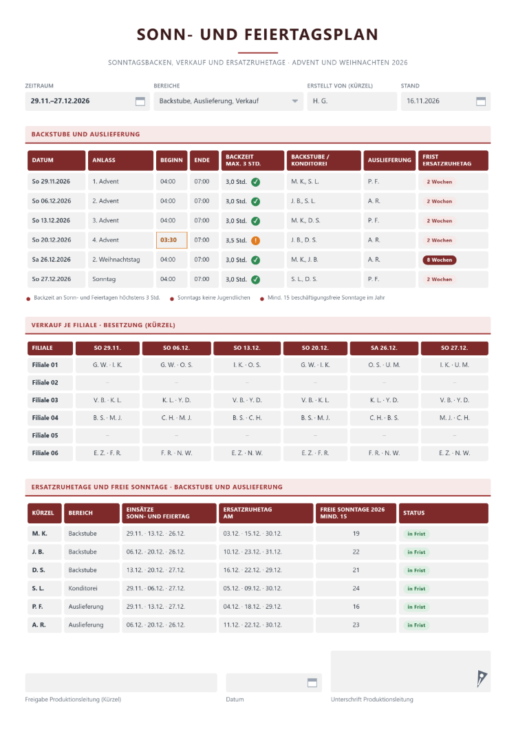Click the Datum column header in Backstube table
Screen dimensions: 516x730
pyautogui.click(x=56, y=160)
